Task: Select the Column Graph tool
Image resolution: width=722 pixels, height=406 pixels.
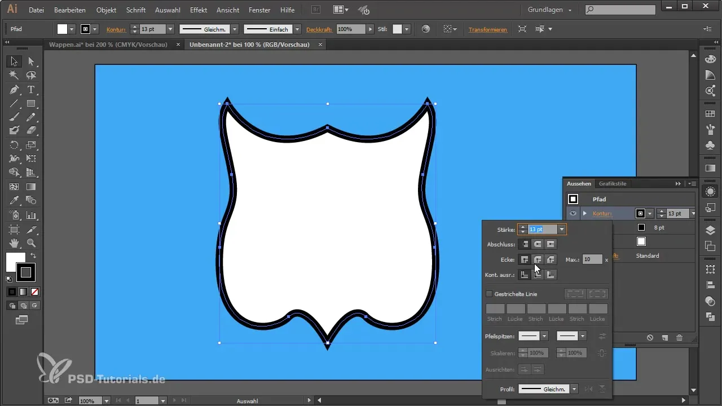Action: coord(31,215)
